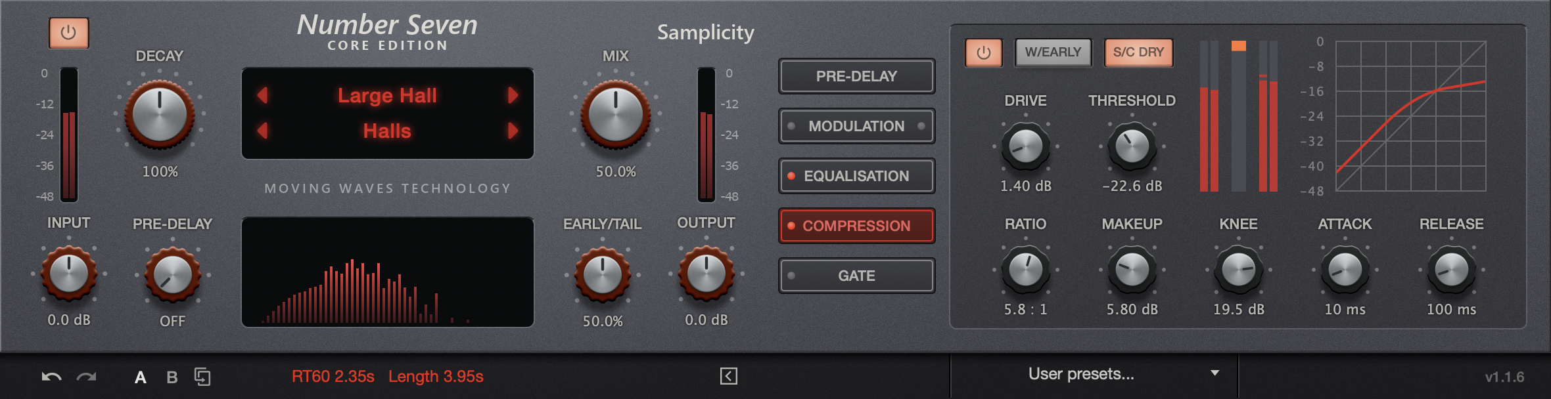Screen dimensions: 1551x399
Task: Click the DRIVE value 1.40 dB
Action: coord(1025,186)
